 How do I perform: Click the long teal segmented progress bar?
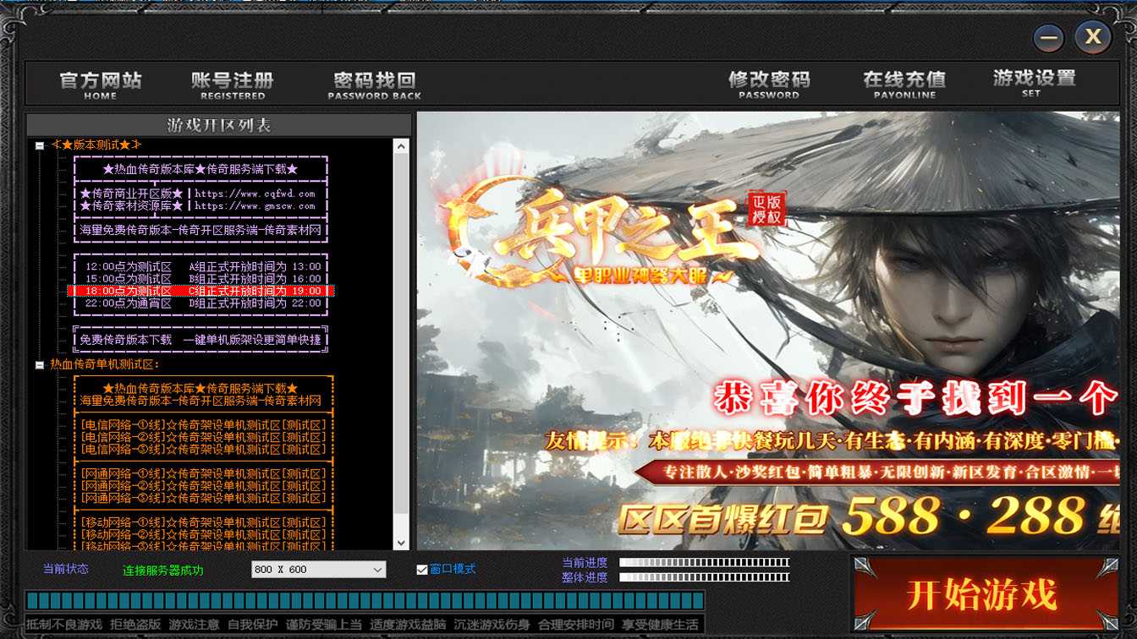point(365,600)
